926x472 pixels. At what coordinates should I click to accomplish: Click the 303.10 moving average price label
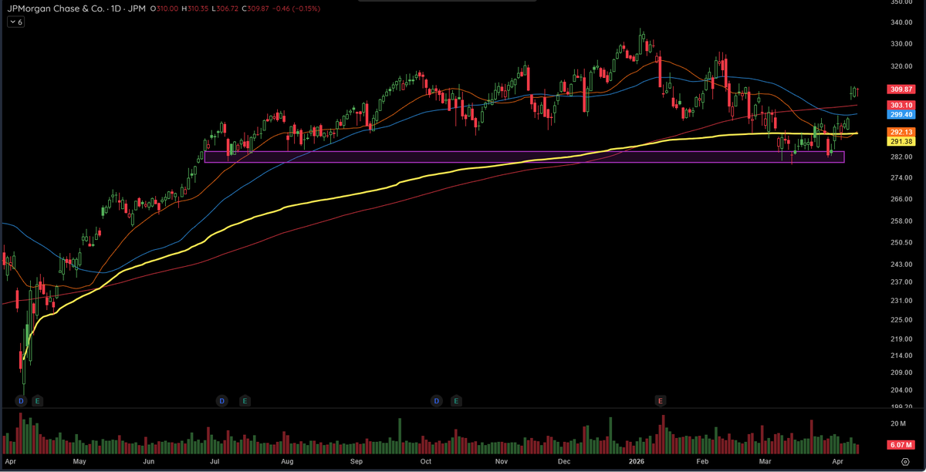(x=901, y=105)
